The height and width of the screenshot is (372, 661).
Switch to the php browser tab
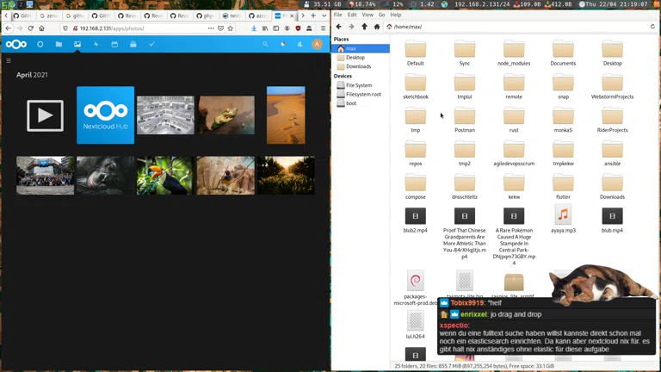pyautogui.click(x=205, y=15)
